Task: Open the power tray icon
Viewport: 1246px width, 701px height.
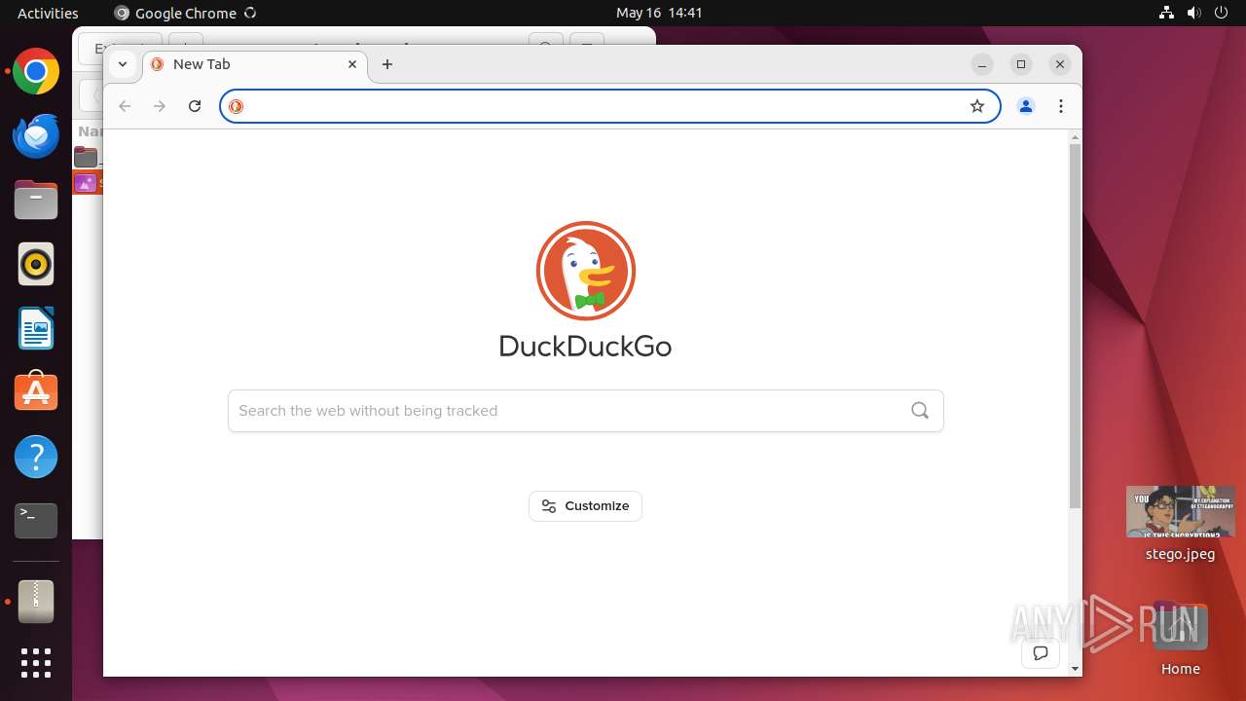Action: click(1222, 13)
